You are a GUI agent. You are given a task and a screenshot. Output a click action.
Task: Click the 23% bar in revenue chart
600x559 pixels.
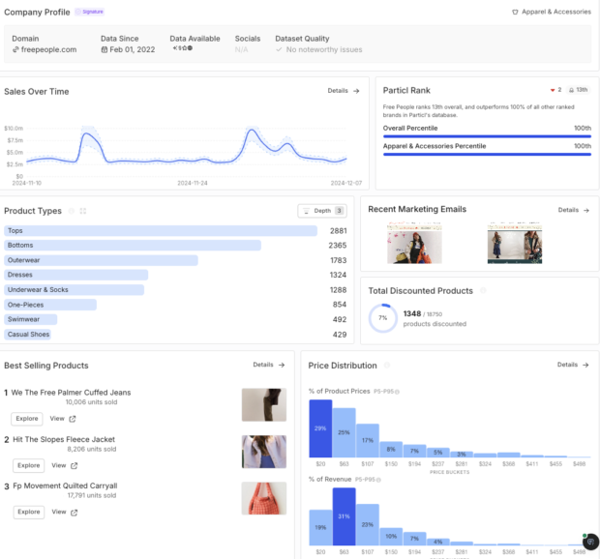pos(368,524)
